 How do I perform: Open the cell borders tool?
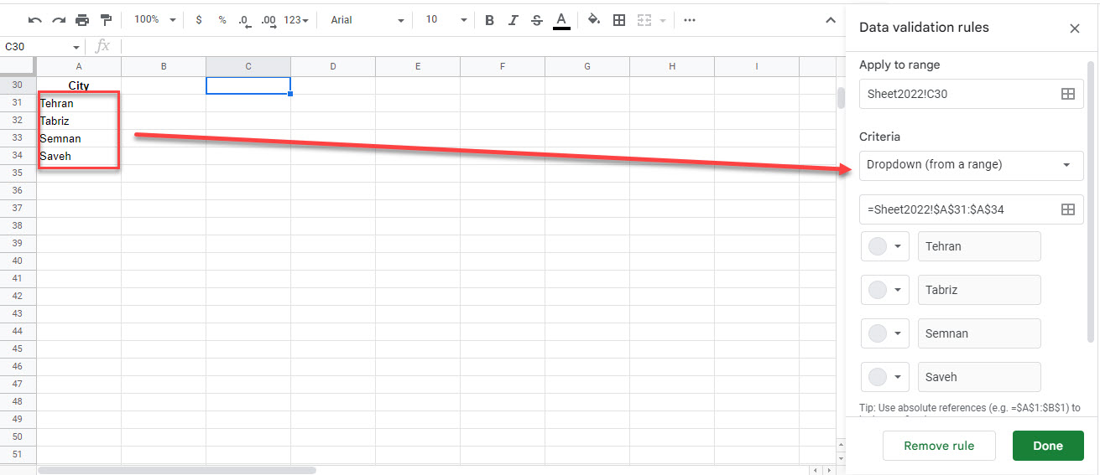[619, 19]
